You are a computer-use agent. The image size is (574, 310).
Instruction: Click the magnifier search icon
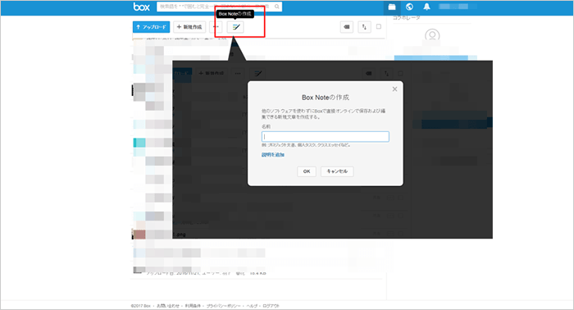[x=277, y=7]
